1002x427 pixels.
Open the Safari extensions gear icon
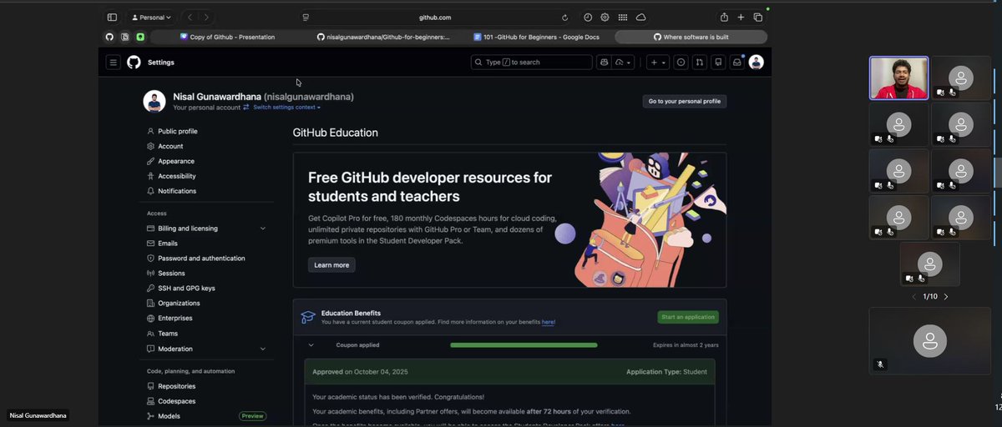(605, 17)
